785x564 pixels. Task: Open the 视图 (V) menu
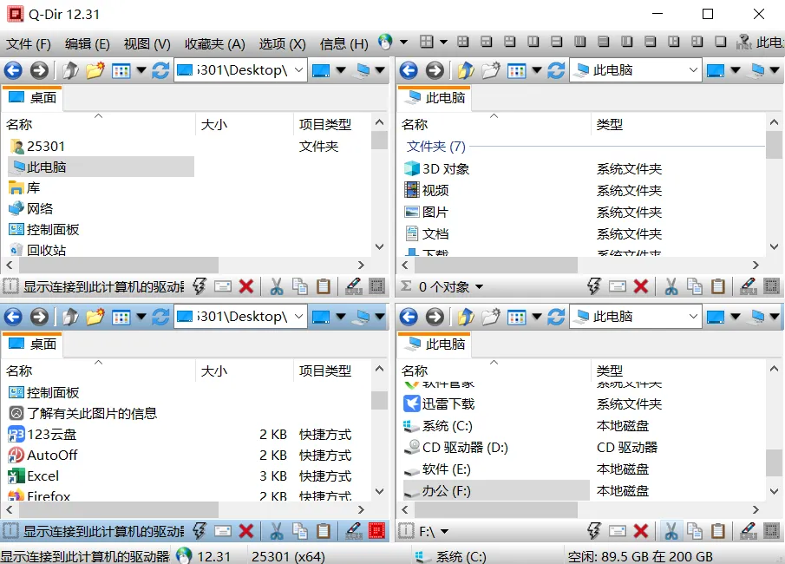tap(147, 44)
